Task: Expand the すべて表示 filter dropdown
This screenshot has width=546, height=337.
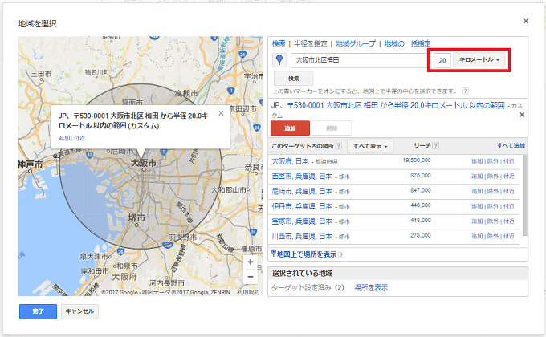Action: point(370,146)
